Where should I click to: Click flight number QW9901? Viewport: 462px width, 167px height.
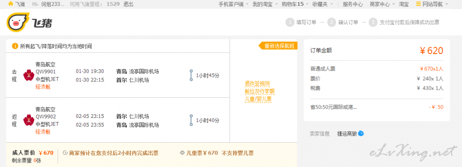(x=46, y=72)
